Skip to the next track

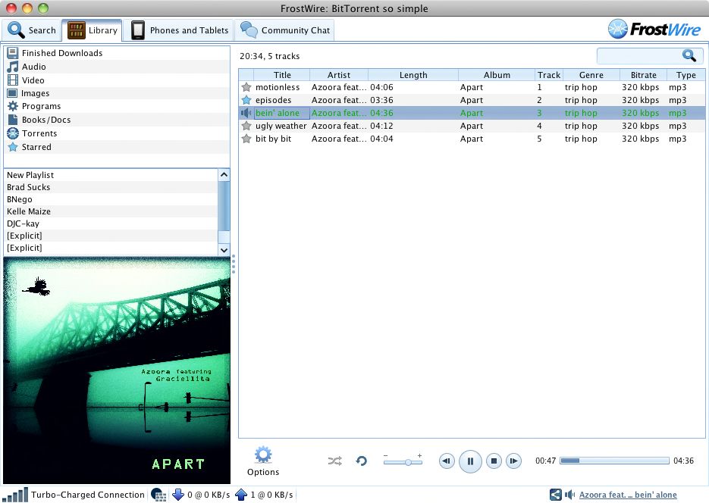514,461
